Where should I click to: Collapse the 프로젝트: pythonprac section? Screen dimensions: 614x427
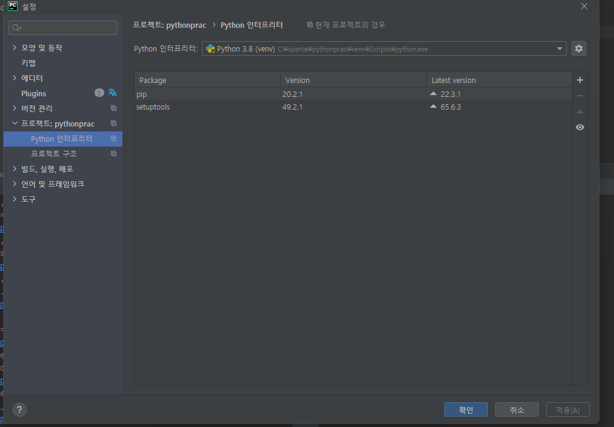tap(15, 124)
